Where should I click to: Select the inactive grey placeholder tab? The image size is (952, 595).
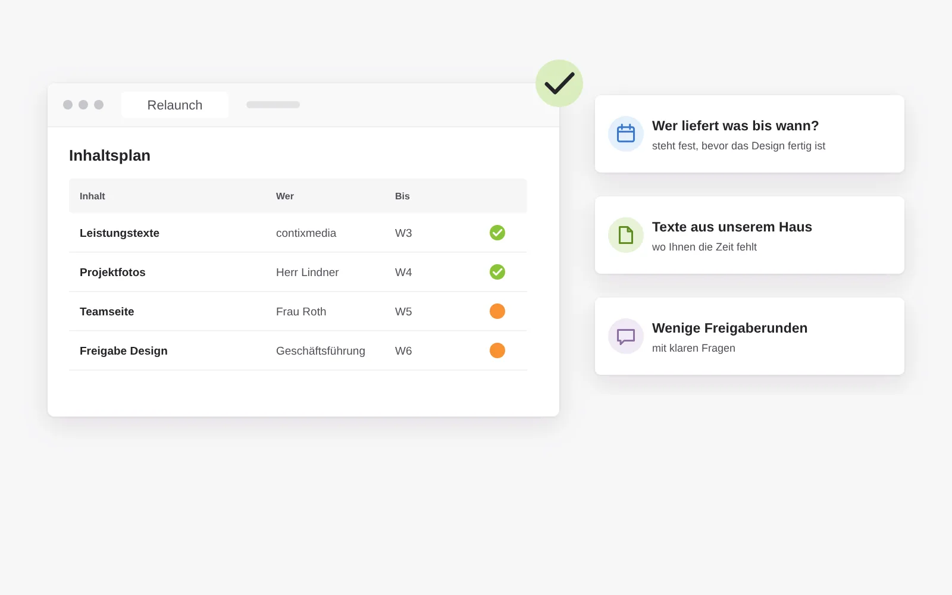click(x=273, y=105)
